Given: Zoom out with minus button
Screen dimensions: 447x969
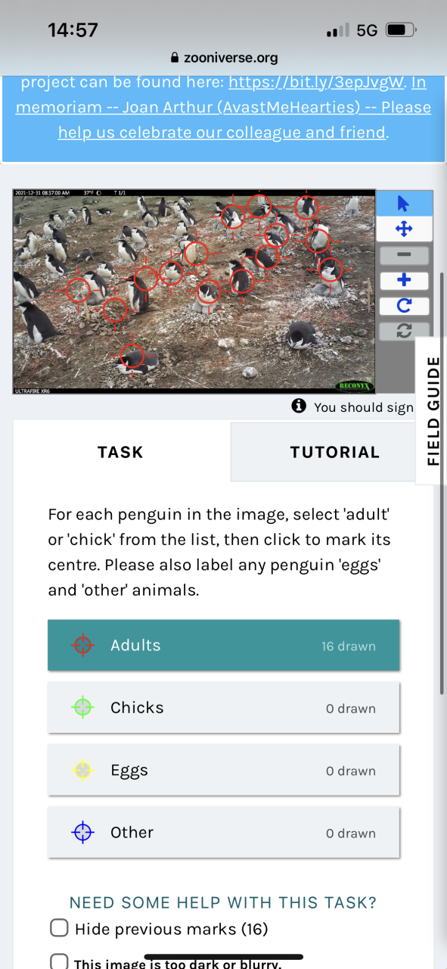Looking at the screenshot, I should 404,255.
